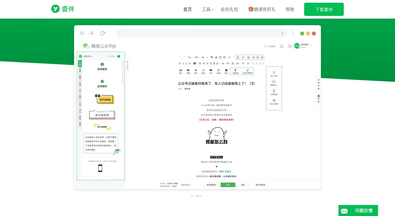Viewport: 395px width, 216px height.
Task: Select the active carousel indicator pill
Action: point(199,196)
